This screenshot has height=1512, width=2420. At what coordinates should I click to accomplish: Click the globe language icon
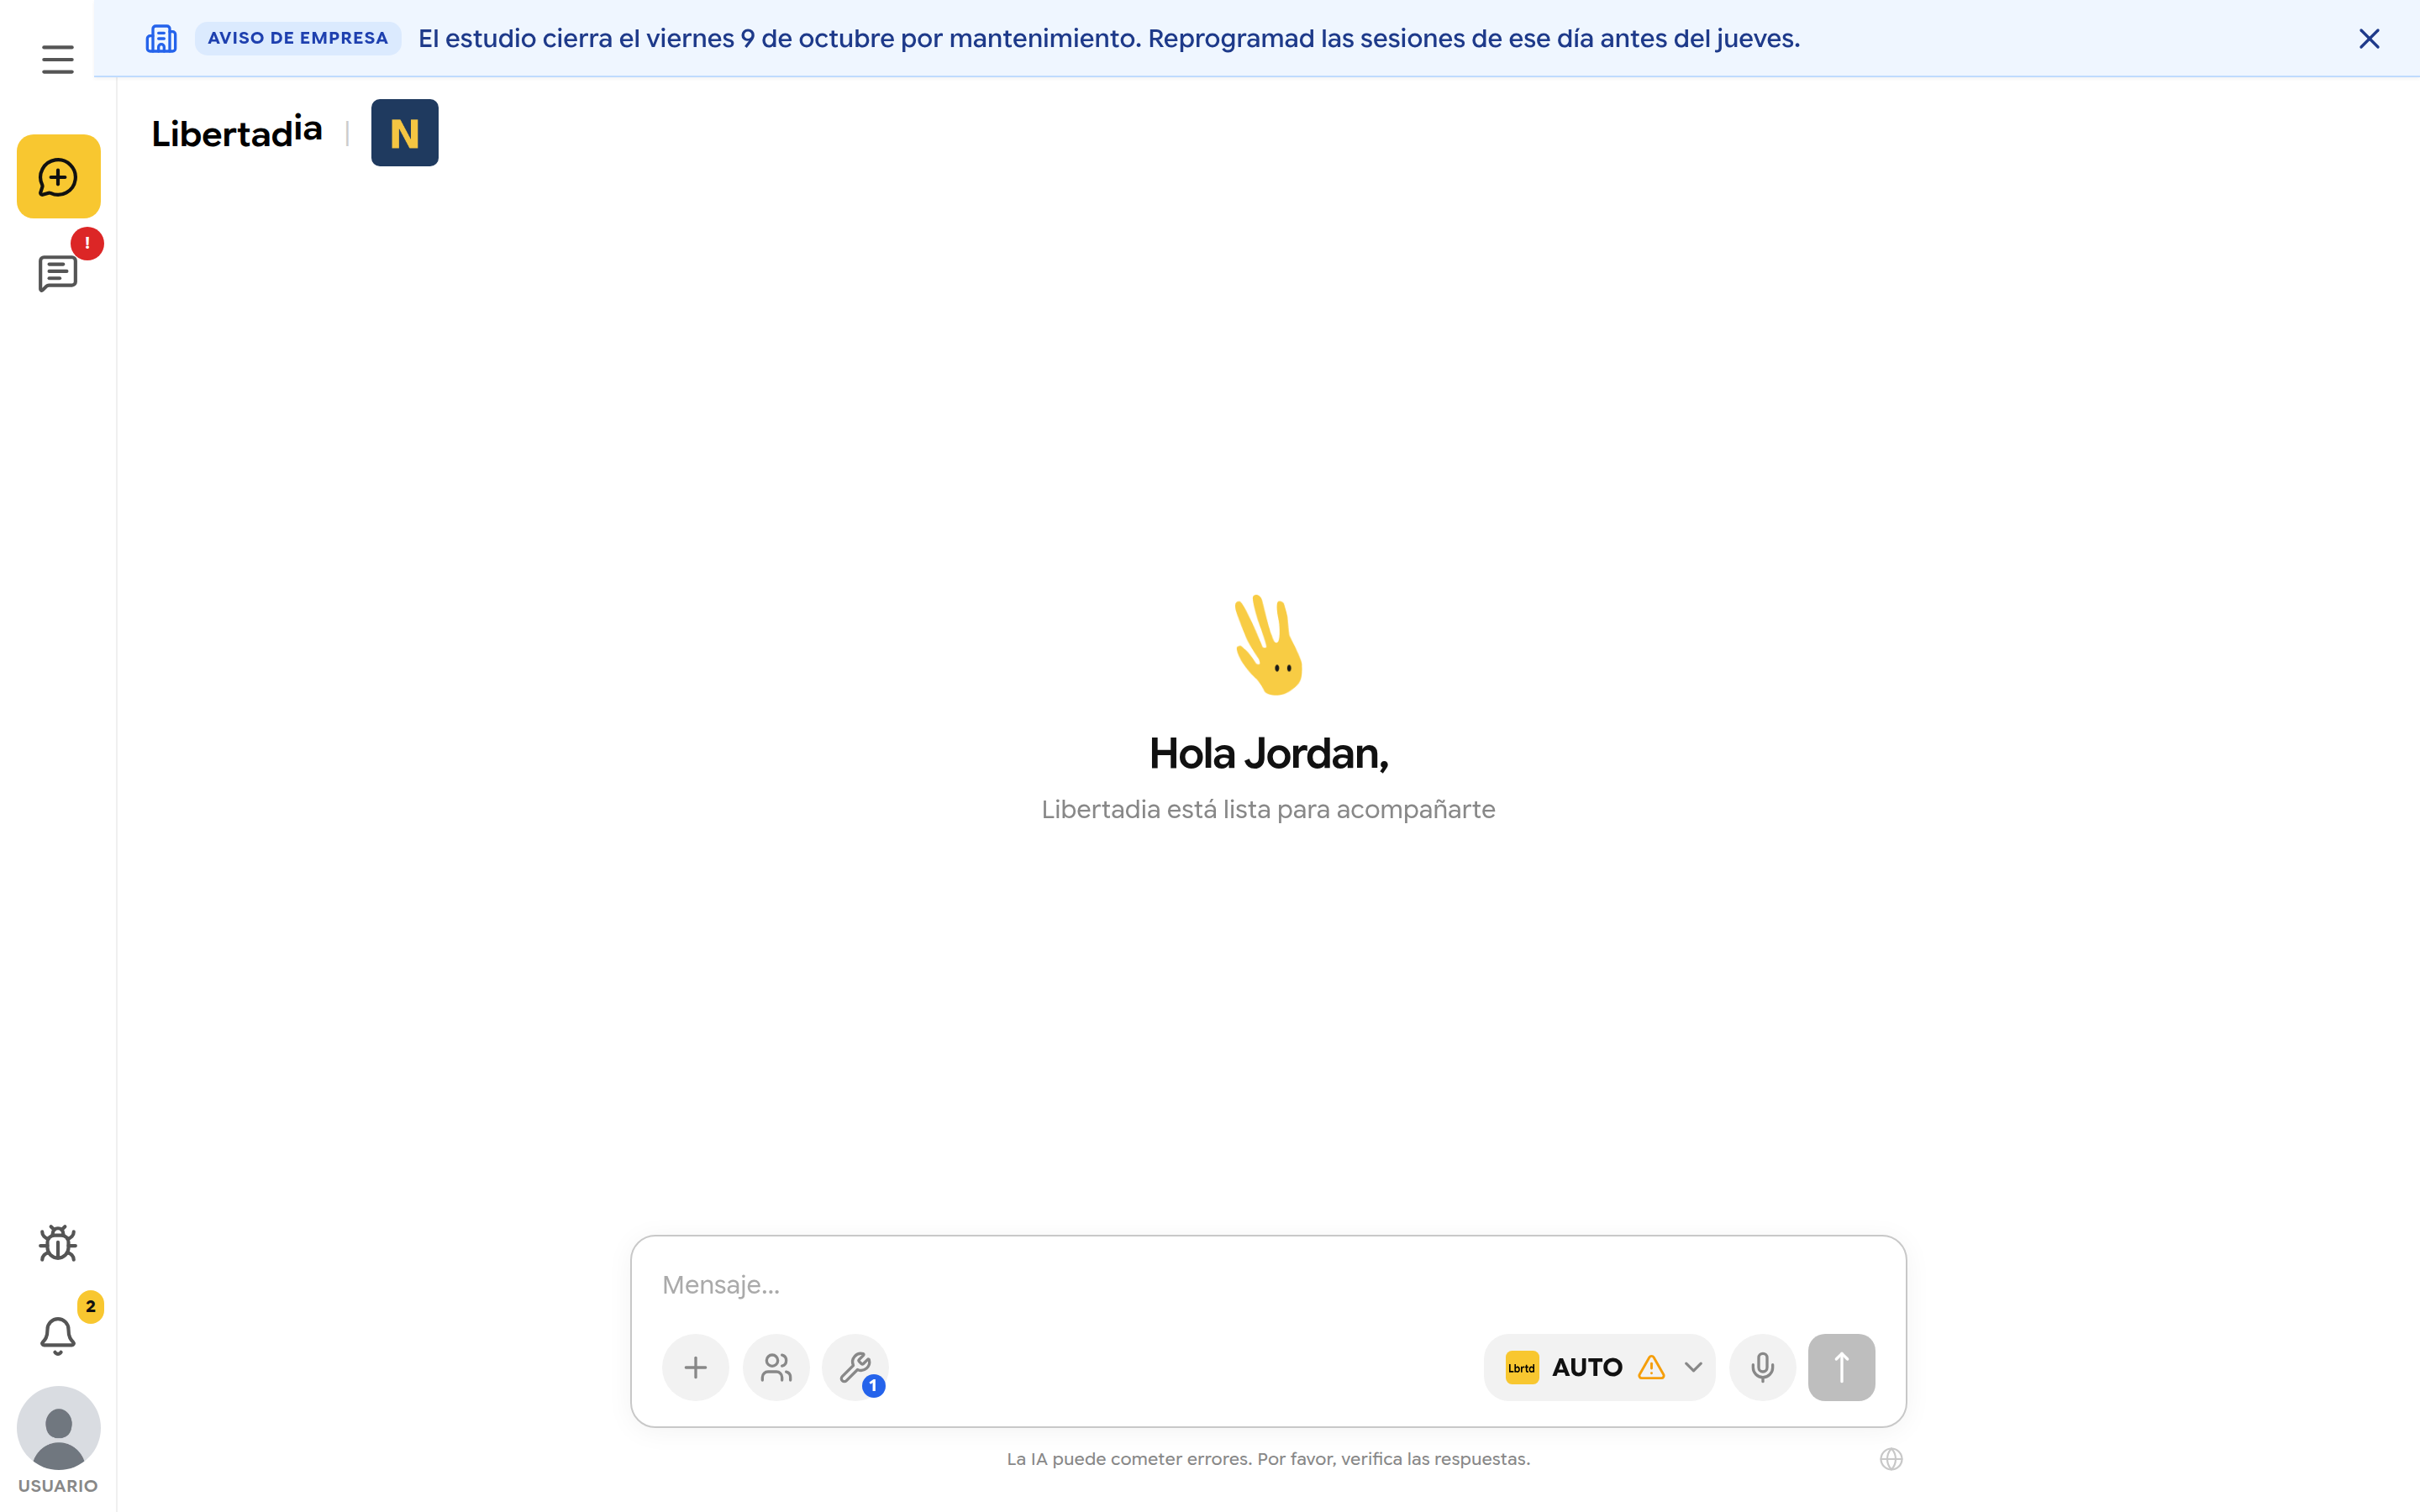click(x=1891, y=1459)
